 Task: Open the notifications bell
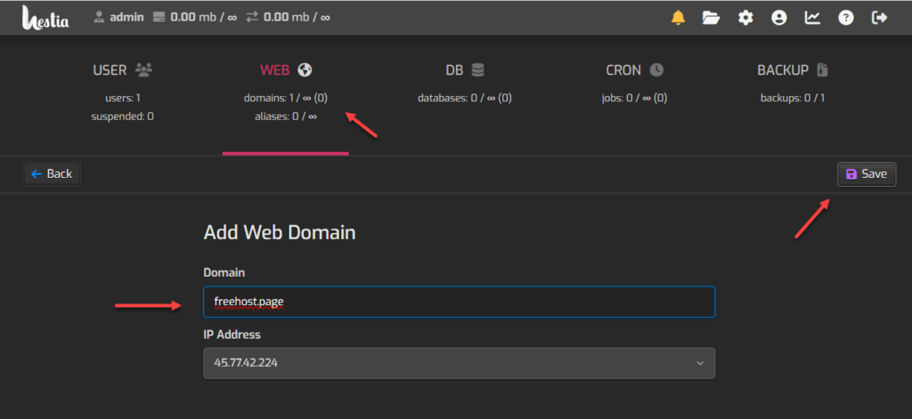(679, 18)
